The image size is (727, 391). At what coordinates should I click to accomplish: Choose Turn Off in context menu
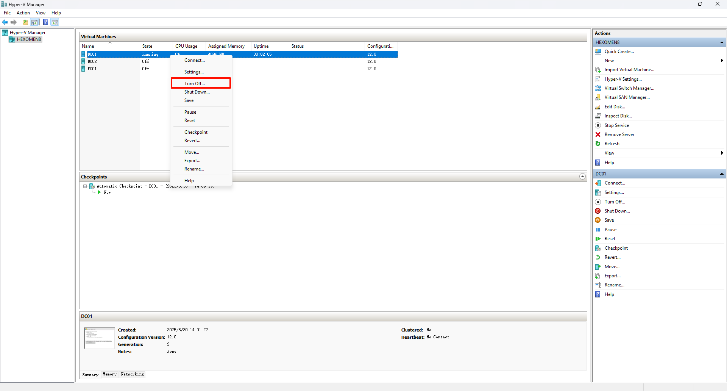201,83
